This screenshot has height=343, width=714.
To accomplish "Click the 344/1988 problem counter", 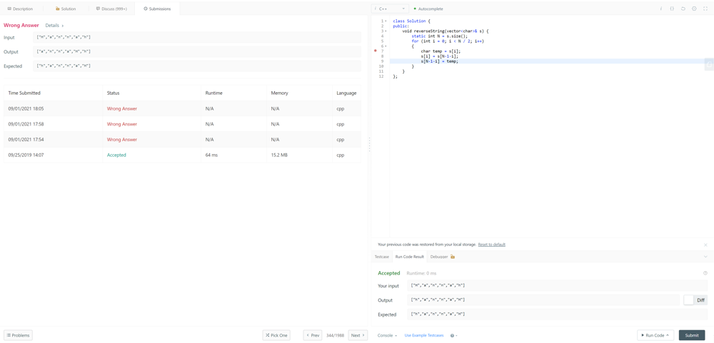I will click(x=335, y=335).
